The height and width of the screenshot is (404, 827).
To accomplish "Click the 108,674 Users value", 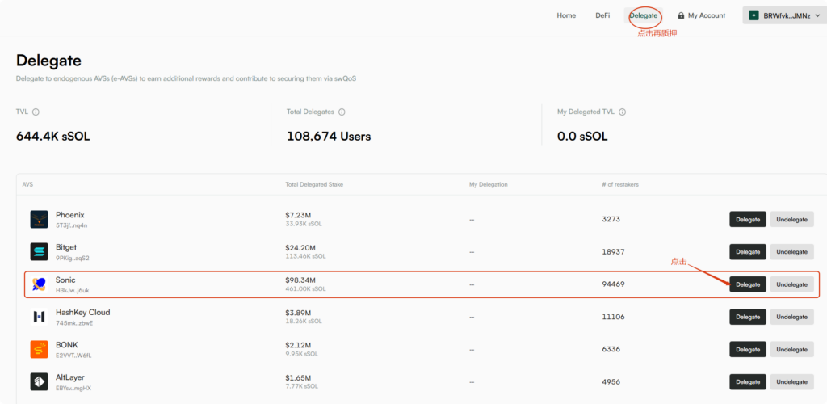I will [329, 137].
